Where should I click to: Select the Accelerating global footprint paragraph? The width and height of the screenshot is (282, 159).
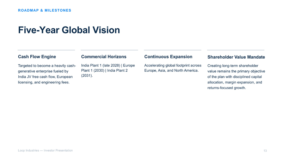[173, 68]
